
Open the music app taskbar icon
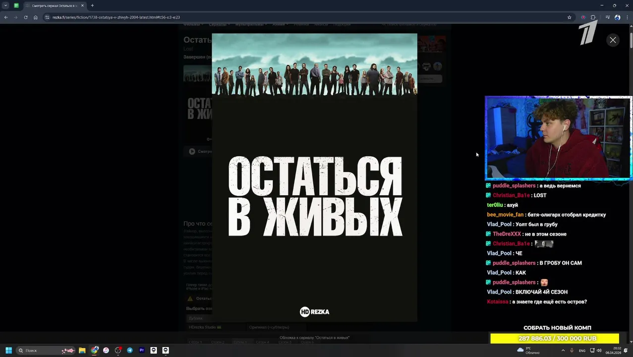(106, 351)
